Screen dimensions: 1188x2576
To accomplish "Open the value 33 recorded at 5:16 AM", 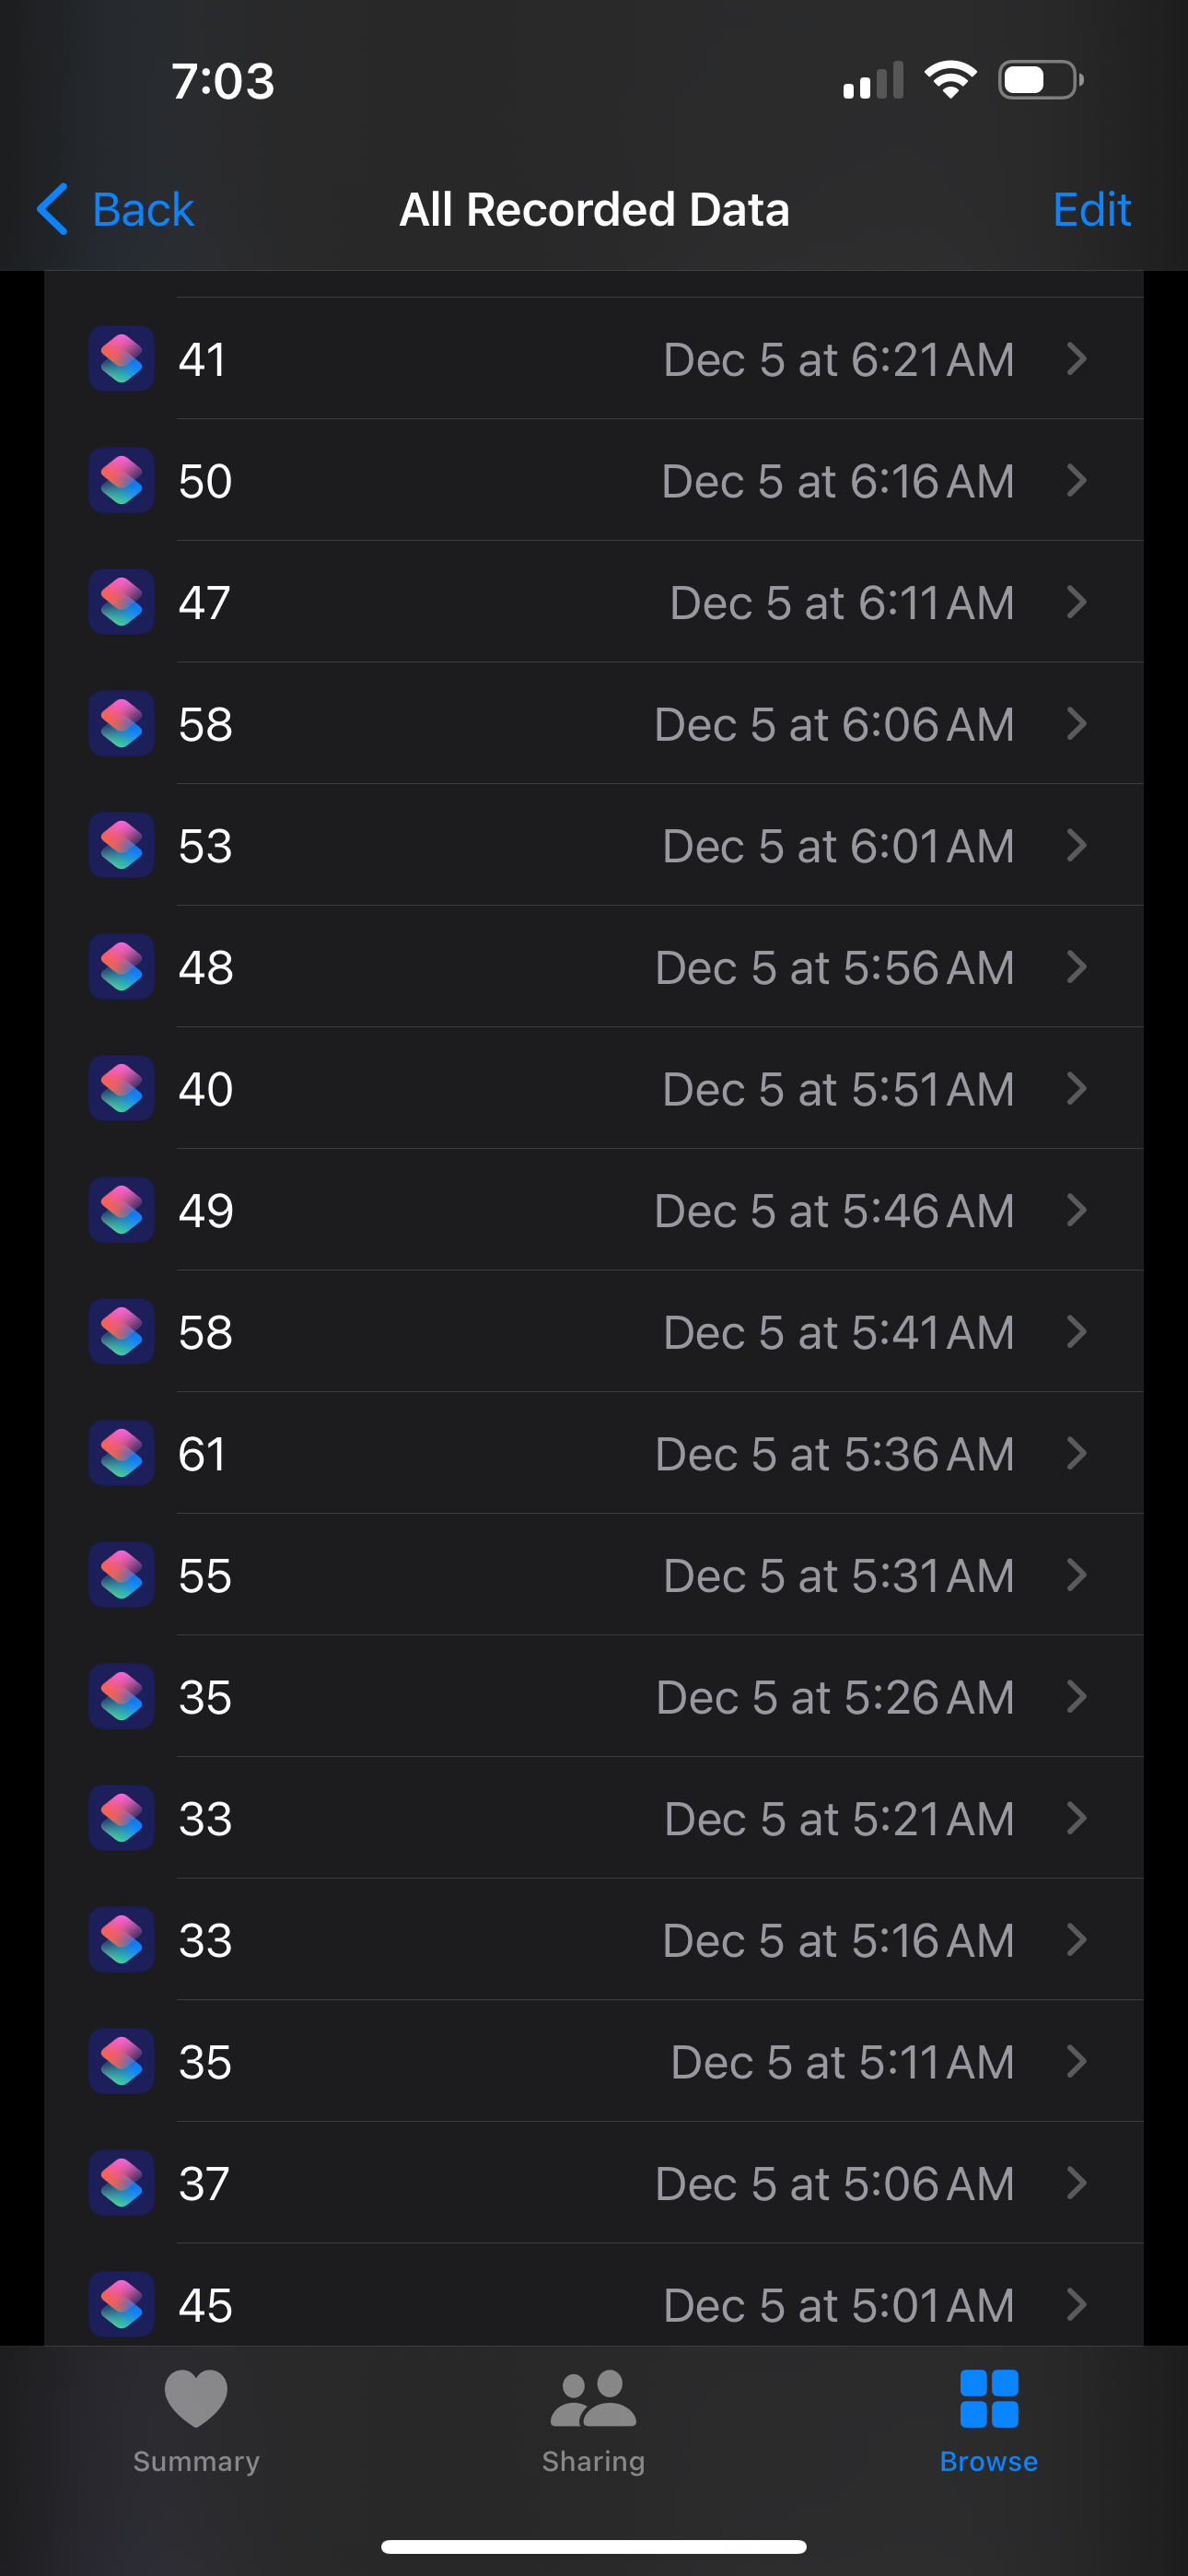I will [594, 1940].
